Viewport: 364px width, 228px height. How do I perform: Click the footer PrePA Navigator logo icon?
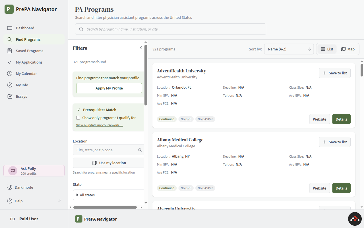[79, 219]
